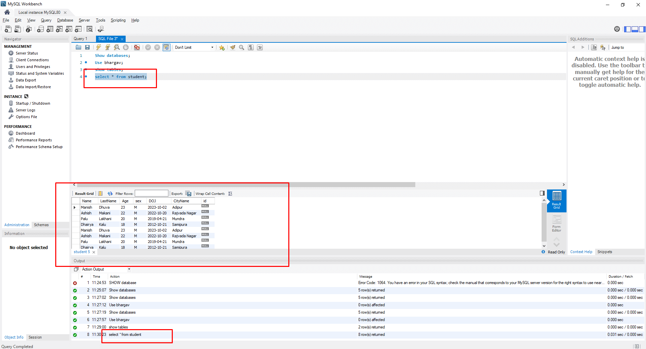Click the Beautify query broom icon
Viewport: 646px width, 349px height.
pos(232,47)
